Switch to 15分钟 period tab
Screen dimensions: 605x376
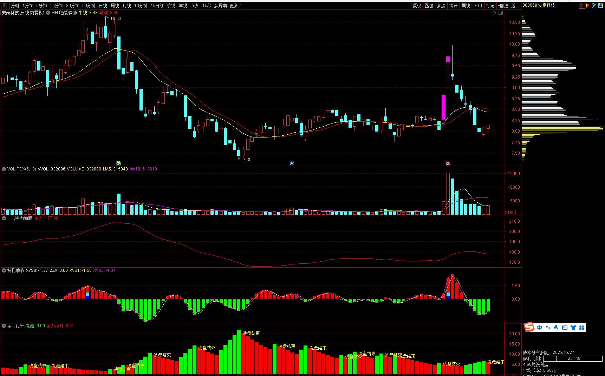tap(56, 6)
